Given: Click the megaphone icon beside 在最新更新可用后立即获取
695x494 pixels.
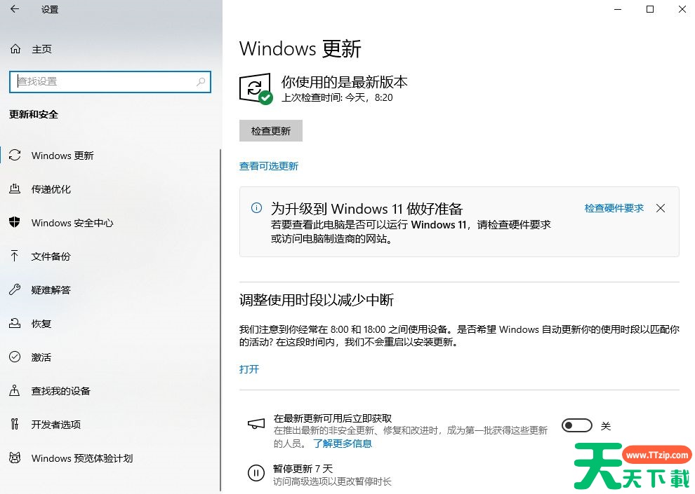Looking at the screenshot, I should coord(256,424).
